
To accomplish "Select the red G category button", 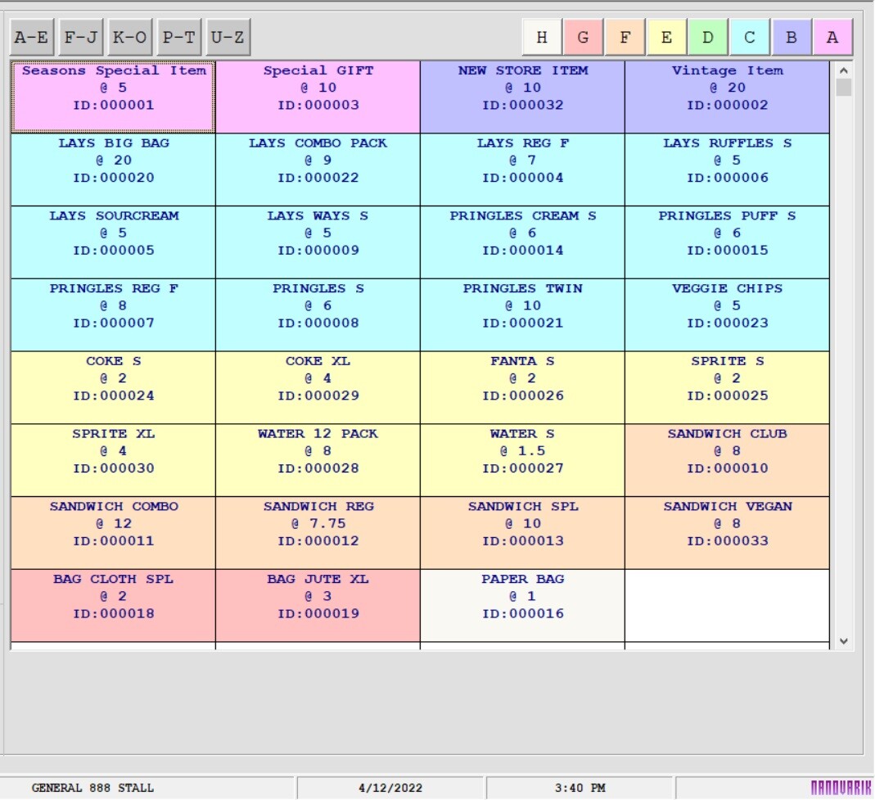I will coord(583,38).
